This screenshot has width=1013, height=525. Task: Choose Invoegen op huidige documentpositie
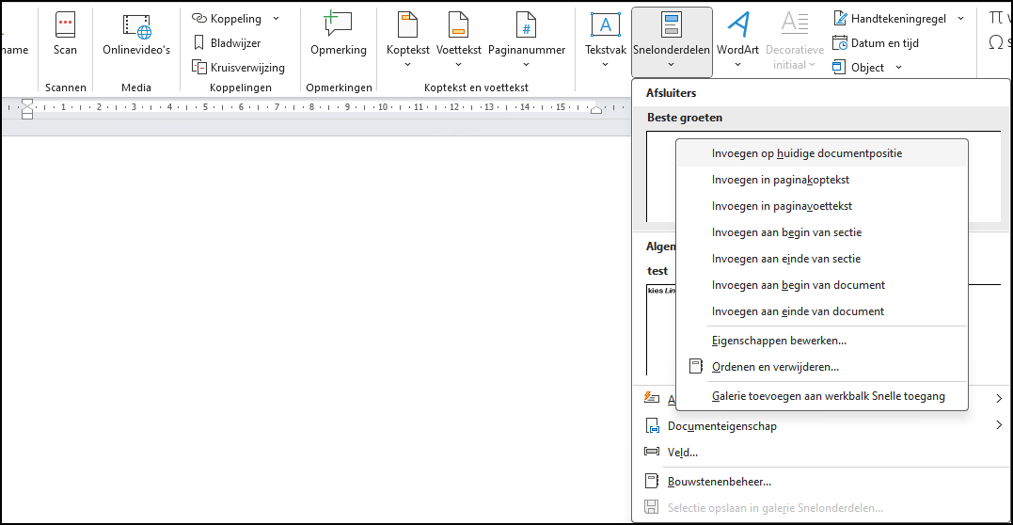click(822, 153)
